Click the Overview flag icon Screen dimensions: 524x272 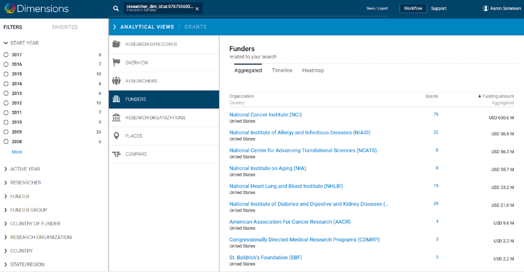pos(116,63)
